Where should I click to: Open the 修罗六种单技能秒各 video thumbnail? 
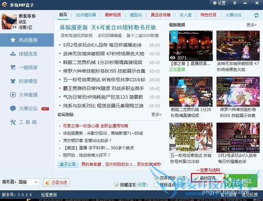238,92
